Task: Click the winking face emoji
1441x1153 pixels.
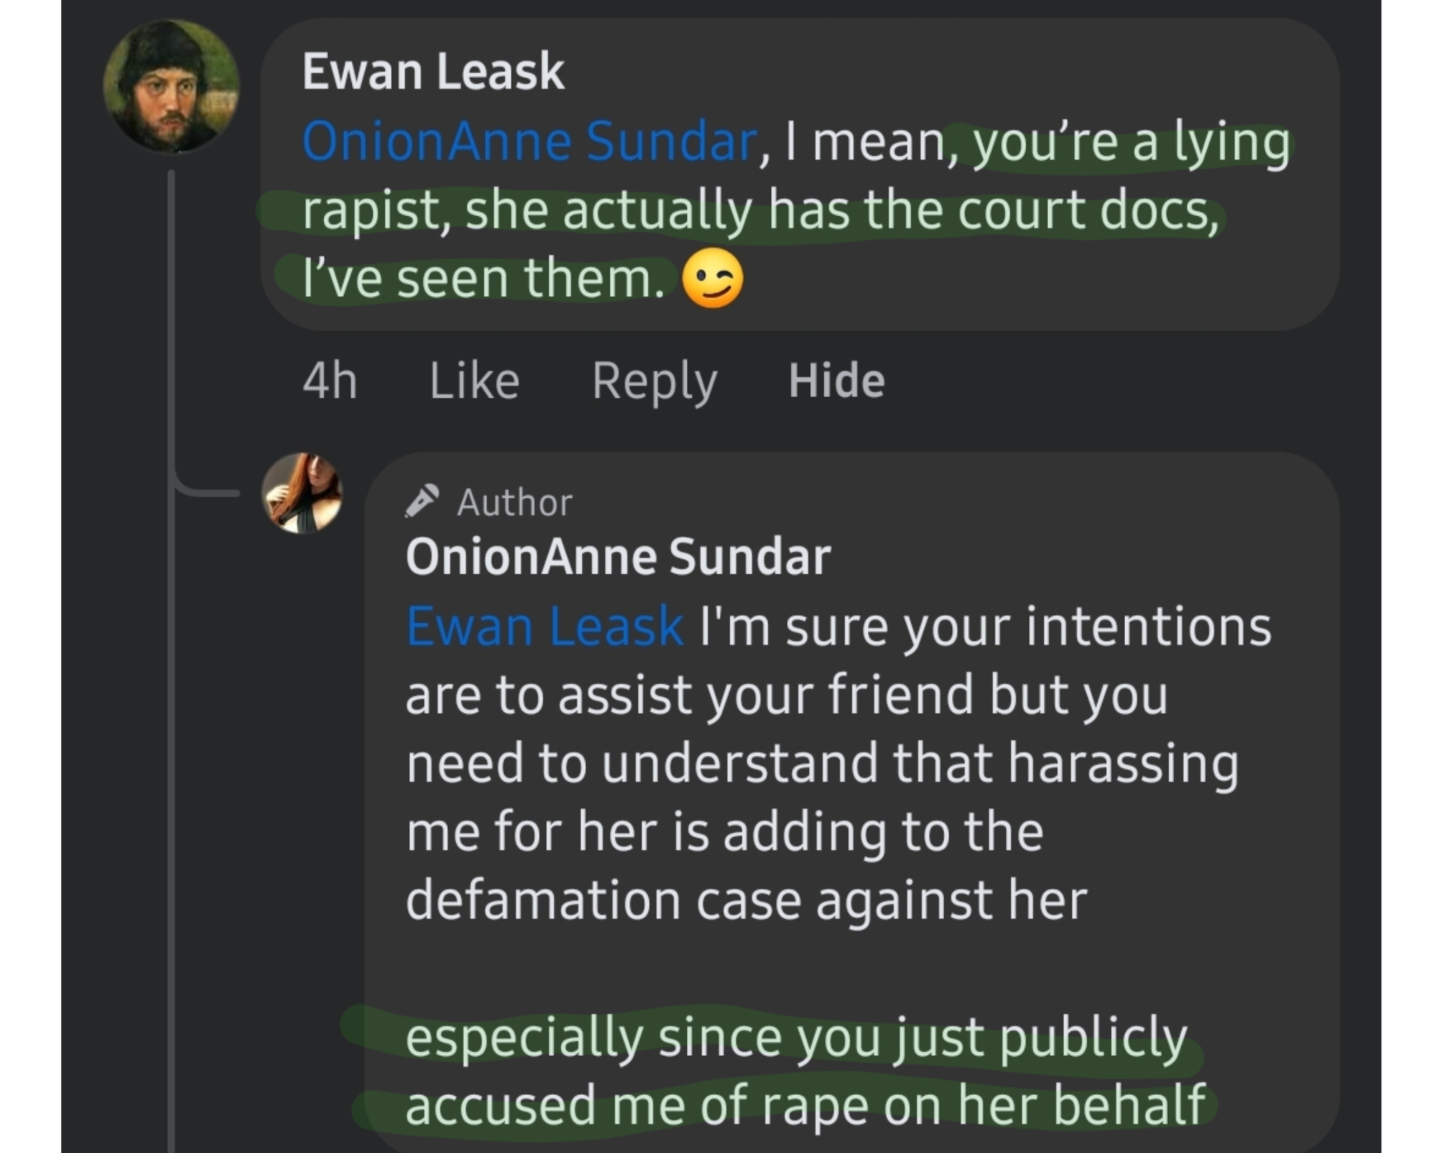Action: coord(713,278)
